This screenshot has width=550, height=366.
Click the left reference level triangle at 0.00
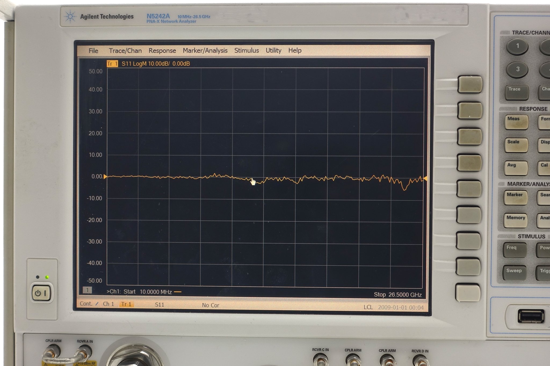point(105,176)
